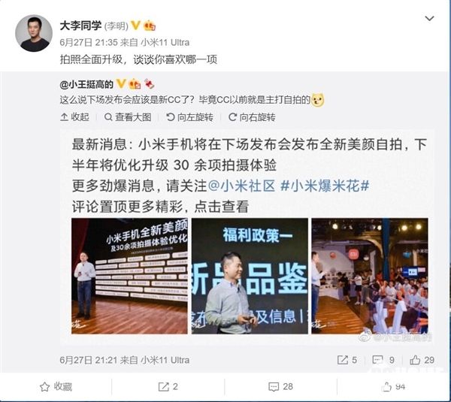Open @小王挺高的 profile link
This screenshot has height=402, width=451.
[x=86, y=85]
